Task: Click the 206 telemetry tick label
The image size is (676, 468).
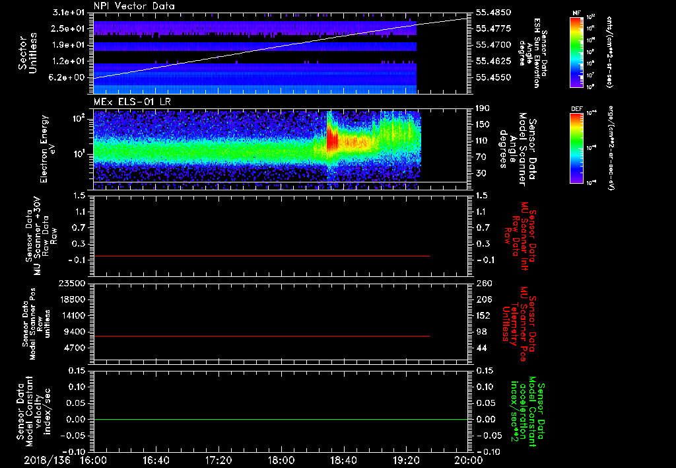Action: pyautogui.click(x=483, y=299)
